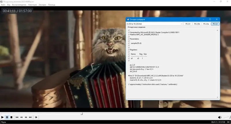Viewport: 231px width, 124px height.
Task: Open the Файл menu
Action: click(3, 5)
